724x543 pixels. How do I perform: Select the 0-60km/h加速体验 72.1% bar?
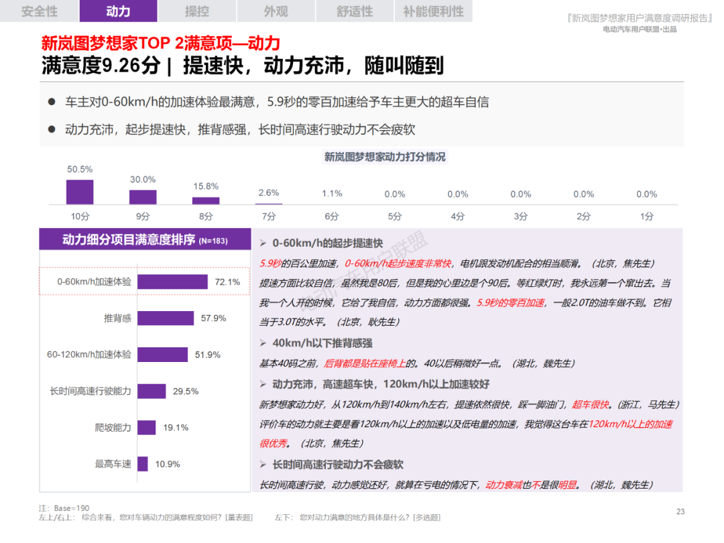[x=172, y=282]
